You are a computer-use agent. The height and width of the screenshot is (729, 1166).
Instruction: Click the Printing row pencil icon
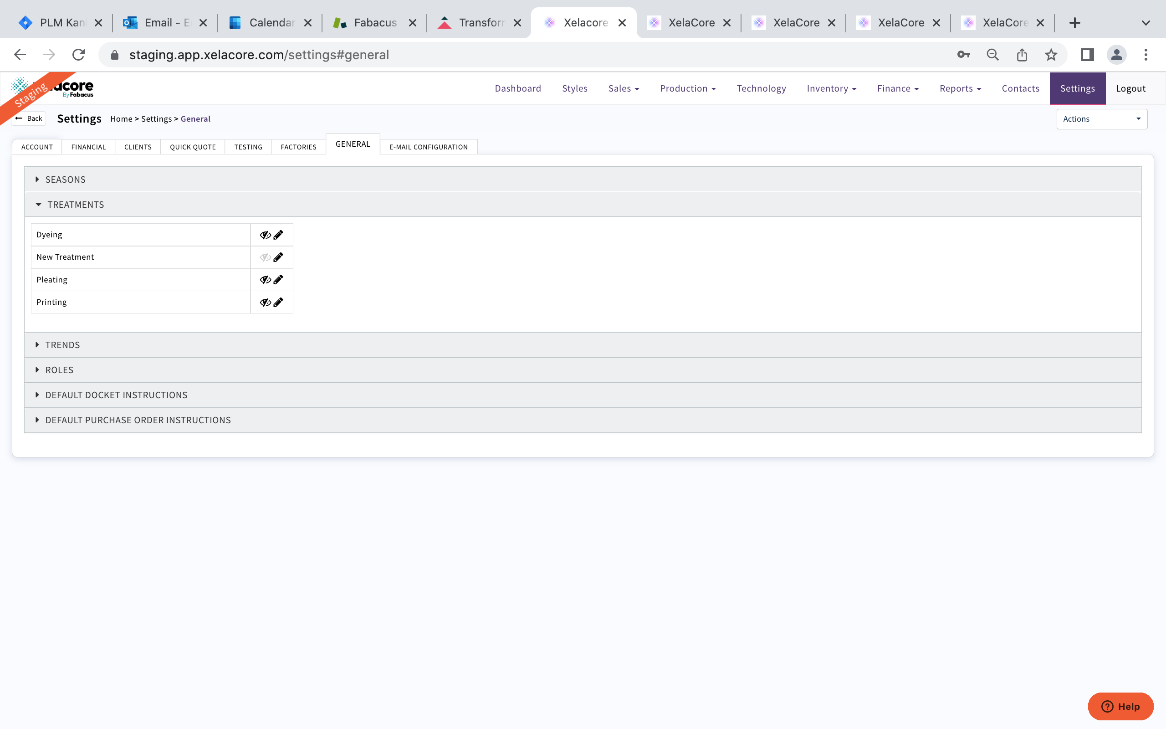[278, 302]
